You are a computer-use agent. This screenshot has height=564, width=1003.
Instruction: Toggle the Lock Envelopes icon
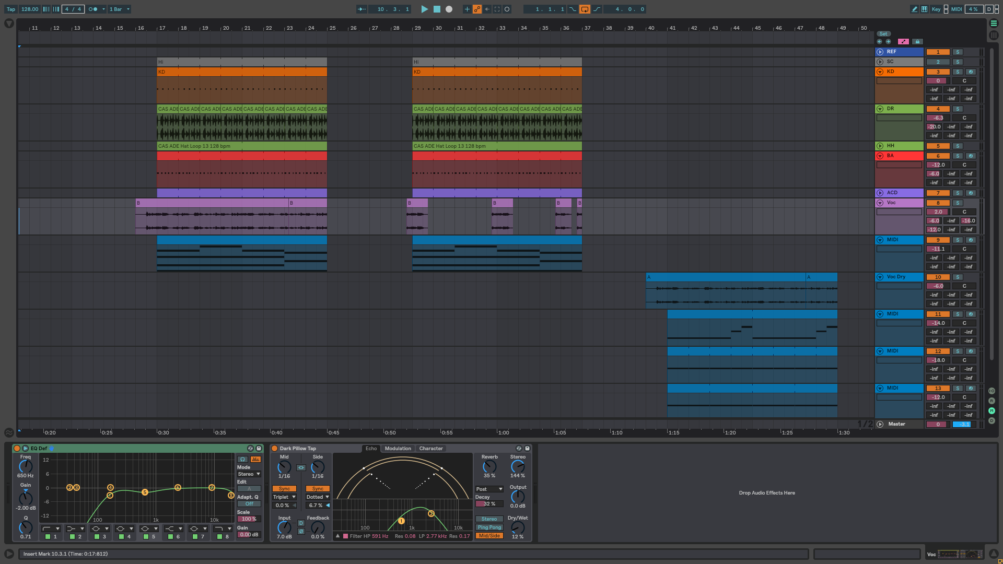pos(917,42)
